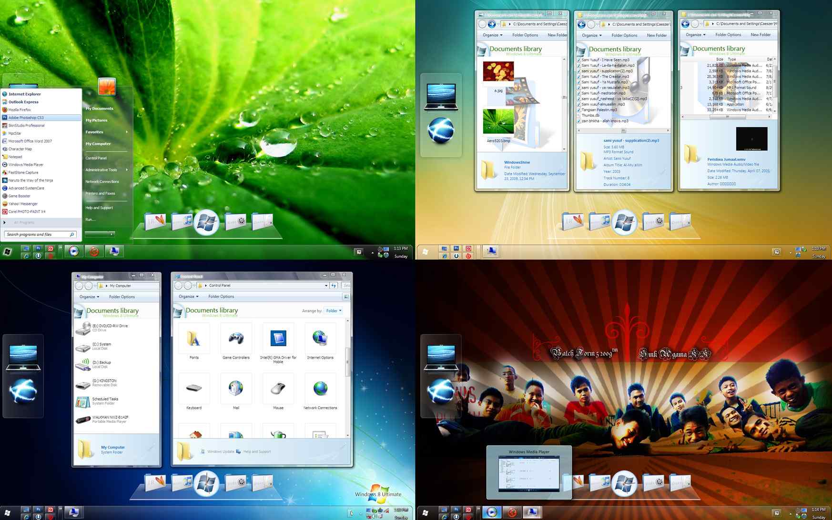The image size is (832, 520).
Task: Open My Documents from Start menu
Action: point(100,109)
